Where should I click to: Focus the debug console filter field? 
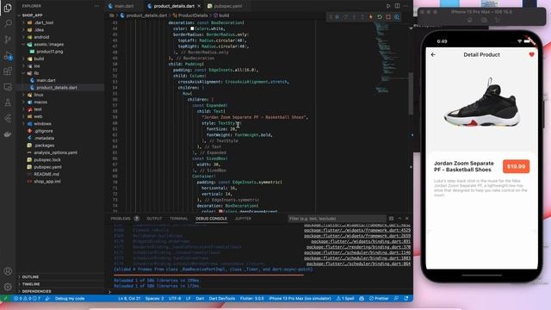tap(337, 219)
